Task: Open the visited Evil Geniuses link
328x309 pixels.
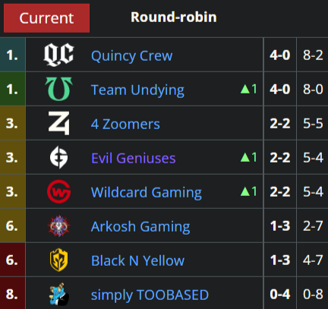Action: [133, 158]
